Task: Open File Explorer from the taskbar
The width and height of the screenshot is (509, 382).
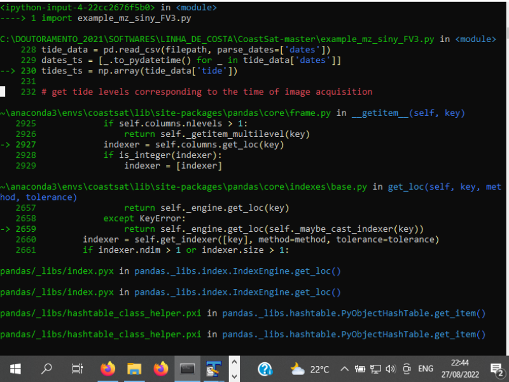Action: (134, 369)
